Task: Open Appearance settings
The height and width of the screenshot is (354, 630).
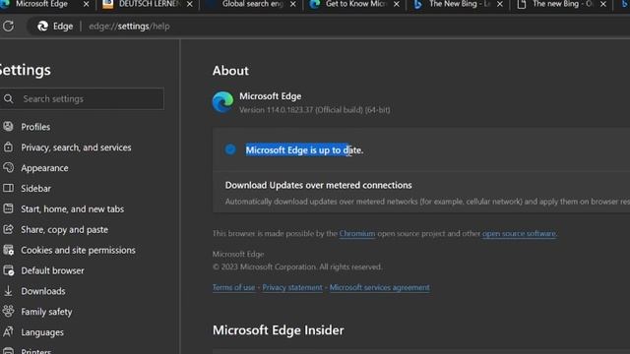Action: tap(44, 168)
